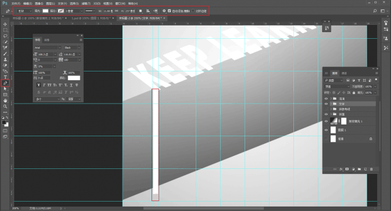Activate the Lasso tool
This screenshot has height=211, width=391.
coord(5,36)
